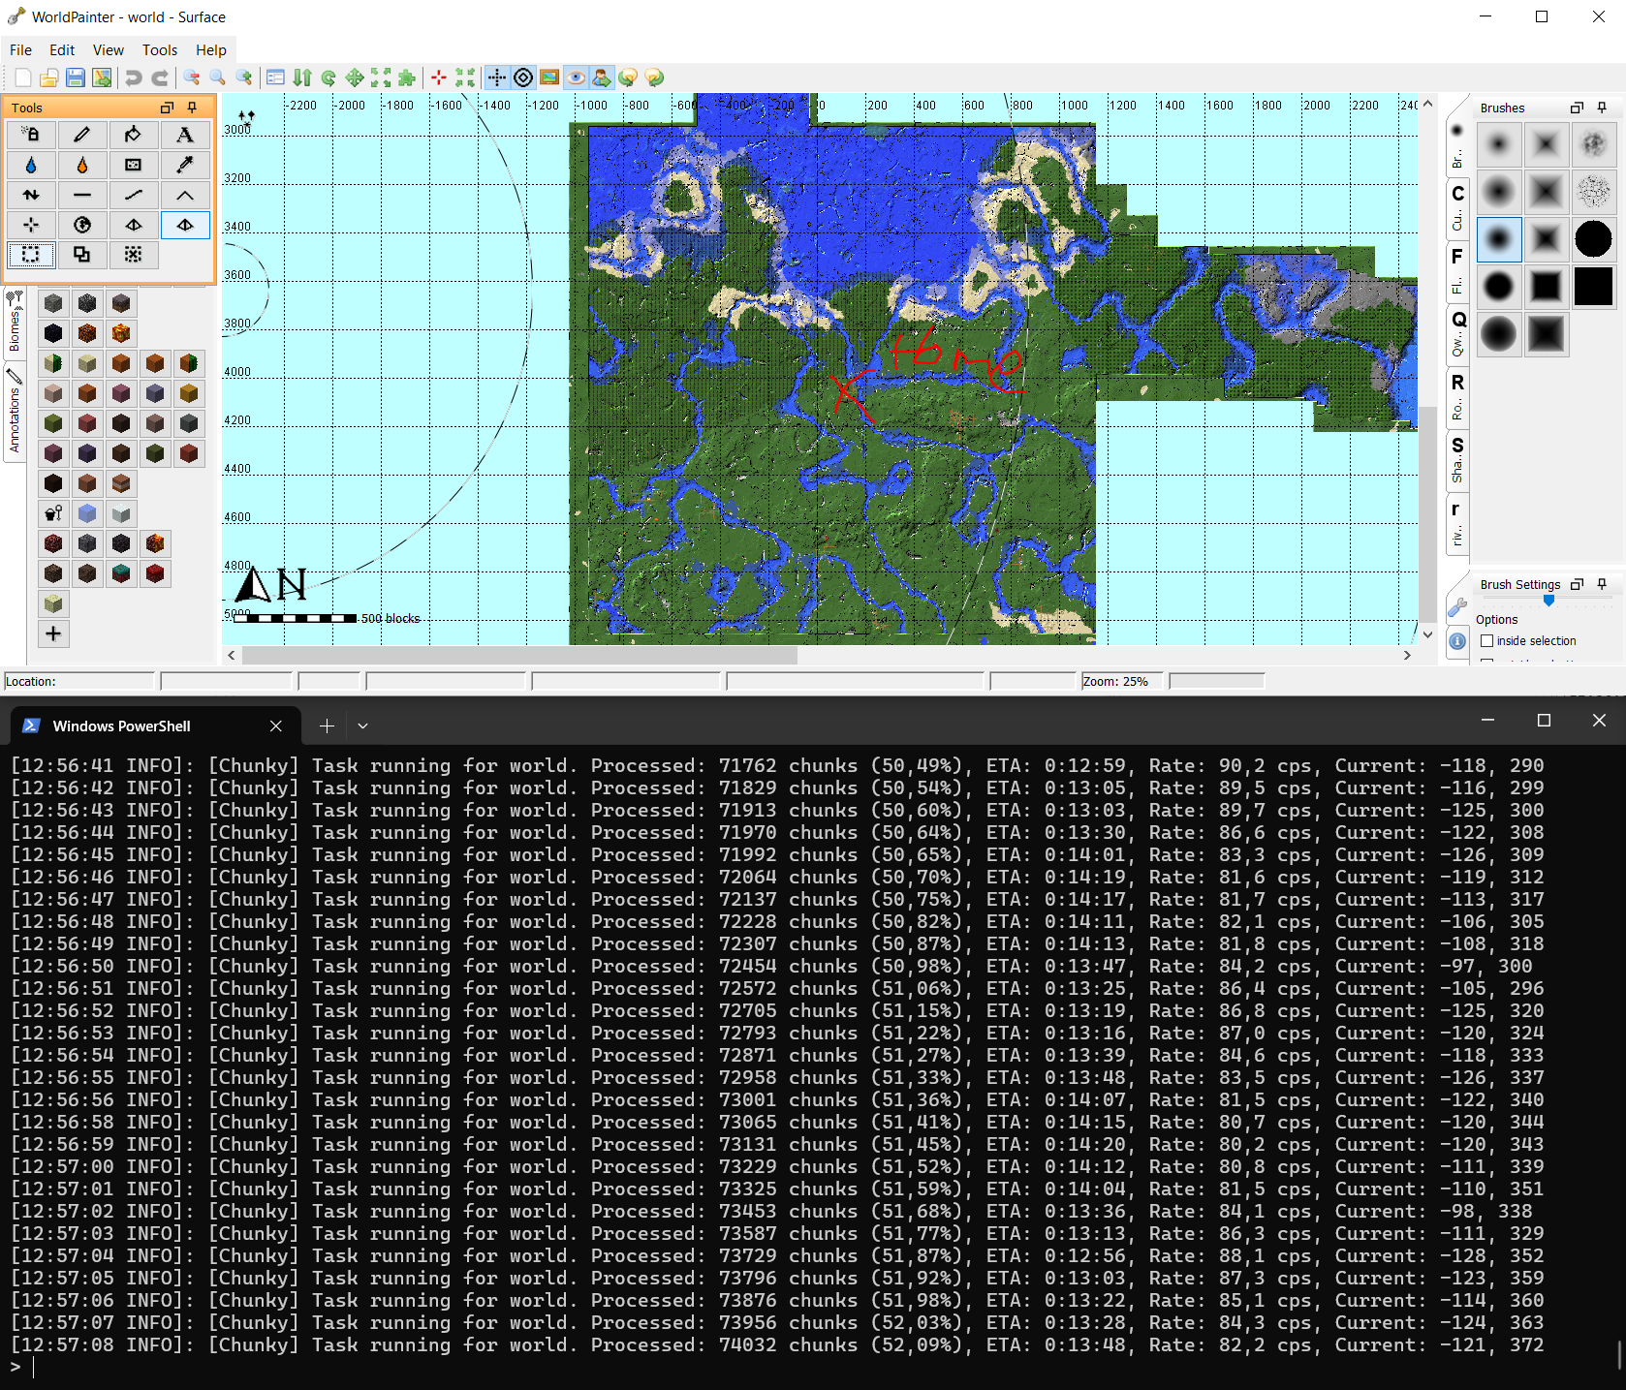Select the Flood with water tool

[32, 165]
